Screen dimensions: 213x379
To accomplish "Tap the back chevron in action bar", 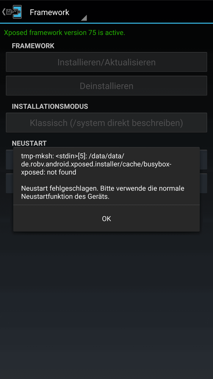I will coord(4,12).
